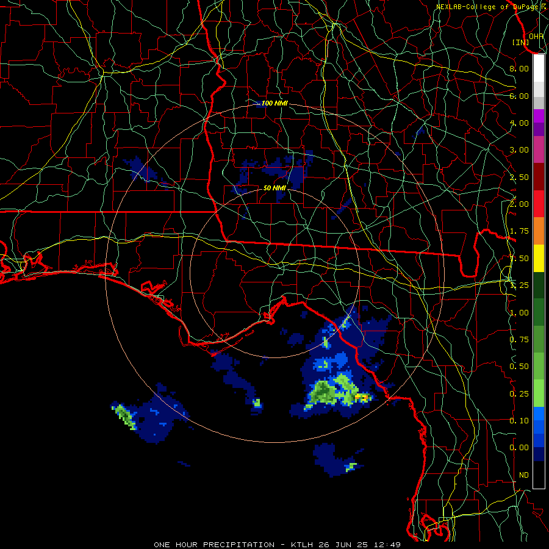
Task: Select the yellow legend swatch
Action: [539, 258]
